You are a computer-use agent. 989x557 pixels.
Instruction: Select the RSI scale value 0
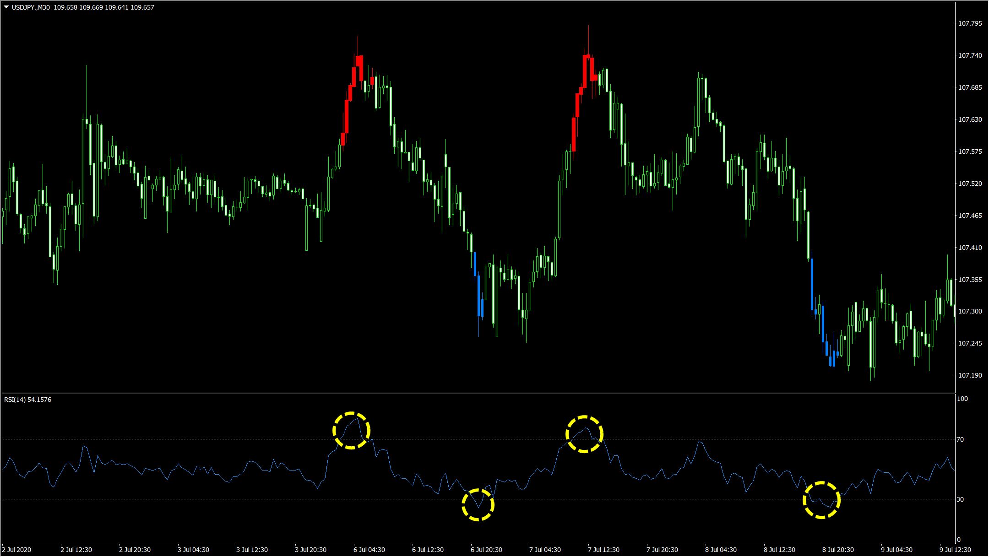click(x=959, y=540)
